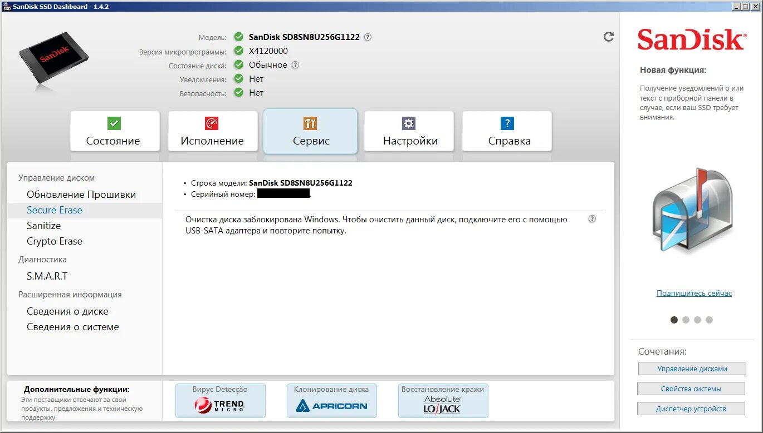Click the SanDisk SSD Dashboard title bar icon
Viewport: 763px width, 433px height.
[x=7, y=7]
